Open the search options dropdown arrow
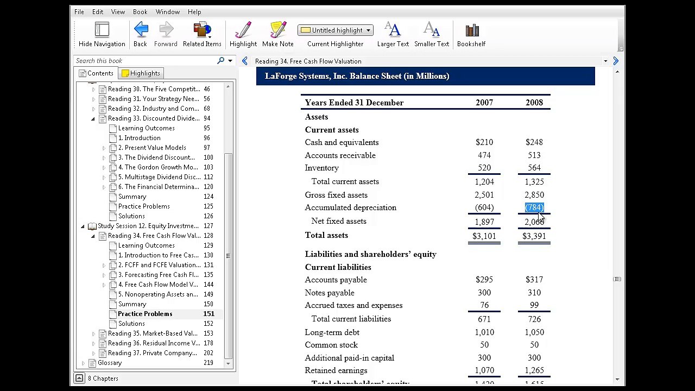Image resolution: width=695 pixels, height=391 pixels. pyautogui.click(x=230, y=61)
